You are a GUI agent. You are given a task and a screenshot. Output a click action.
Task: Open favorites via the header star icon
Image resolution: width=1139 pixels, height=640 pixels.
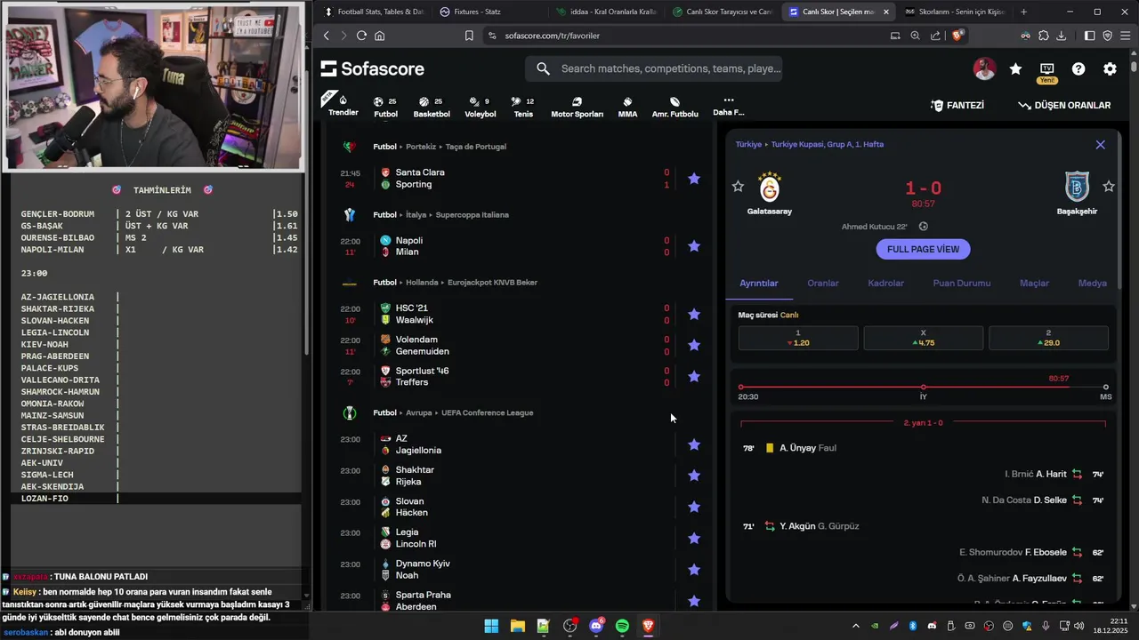point(1015,68)
